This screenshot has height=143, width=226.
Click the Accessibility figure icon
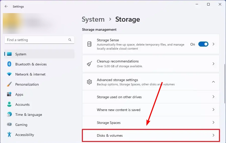click(x=9, y=134)
